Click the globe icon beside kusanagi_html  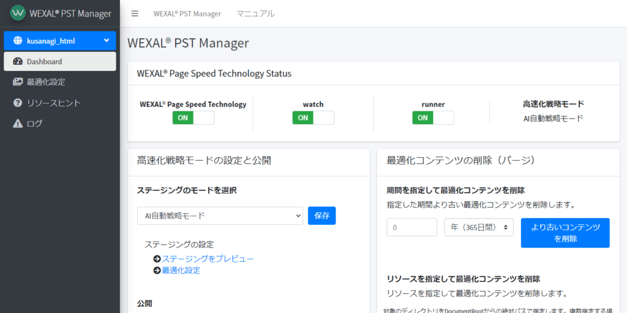coord(18,41)
